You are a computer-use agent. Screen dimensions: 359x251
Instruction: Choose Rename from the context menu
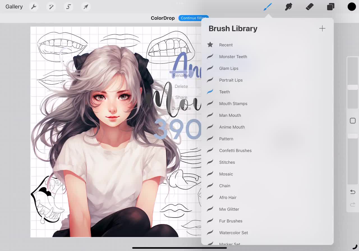tap(181, 75)
